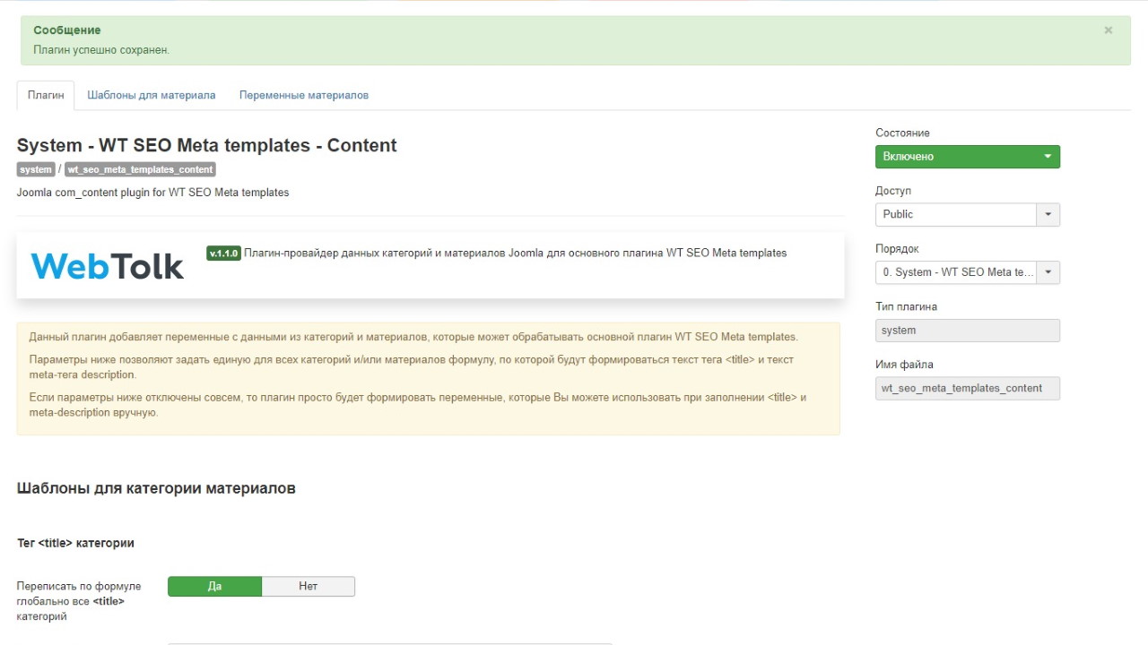The image size is (1148, 645).
Task: Click the Имя файла field
Action: point(968,388)
